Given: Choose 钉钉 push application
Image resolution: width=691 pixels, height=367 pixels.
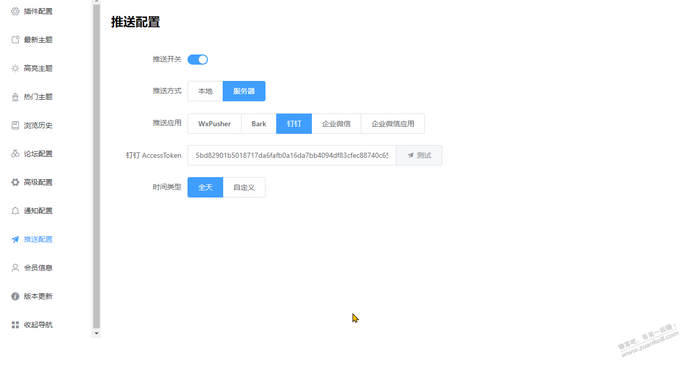Looking at the screenshot, I should coord(294,124).
